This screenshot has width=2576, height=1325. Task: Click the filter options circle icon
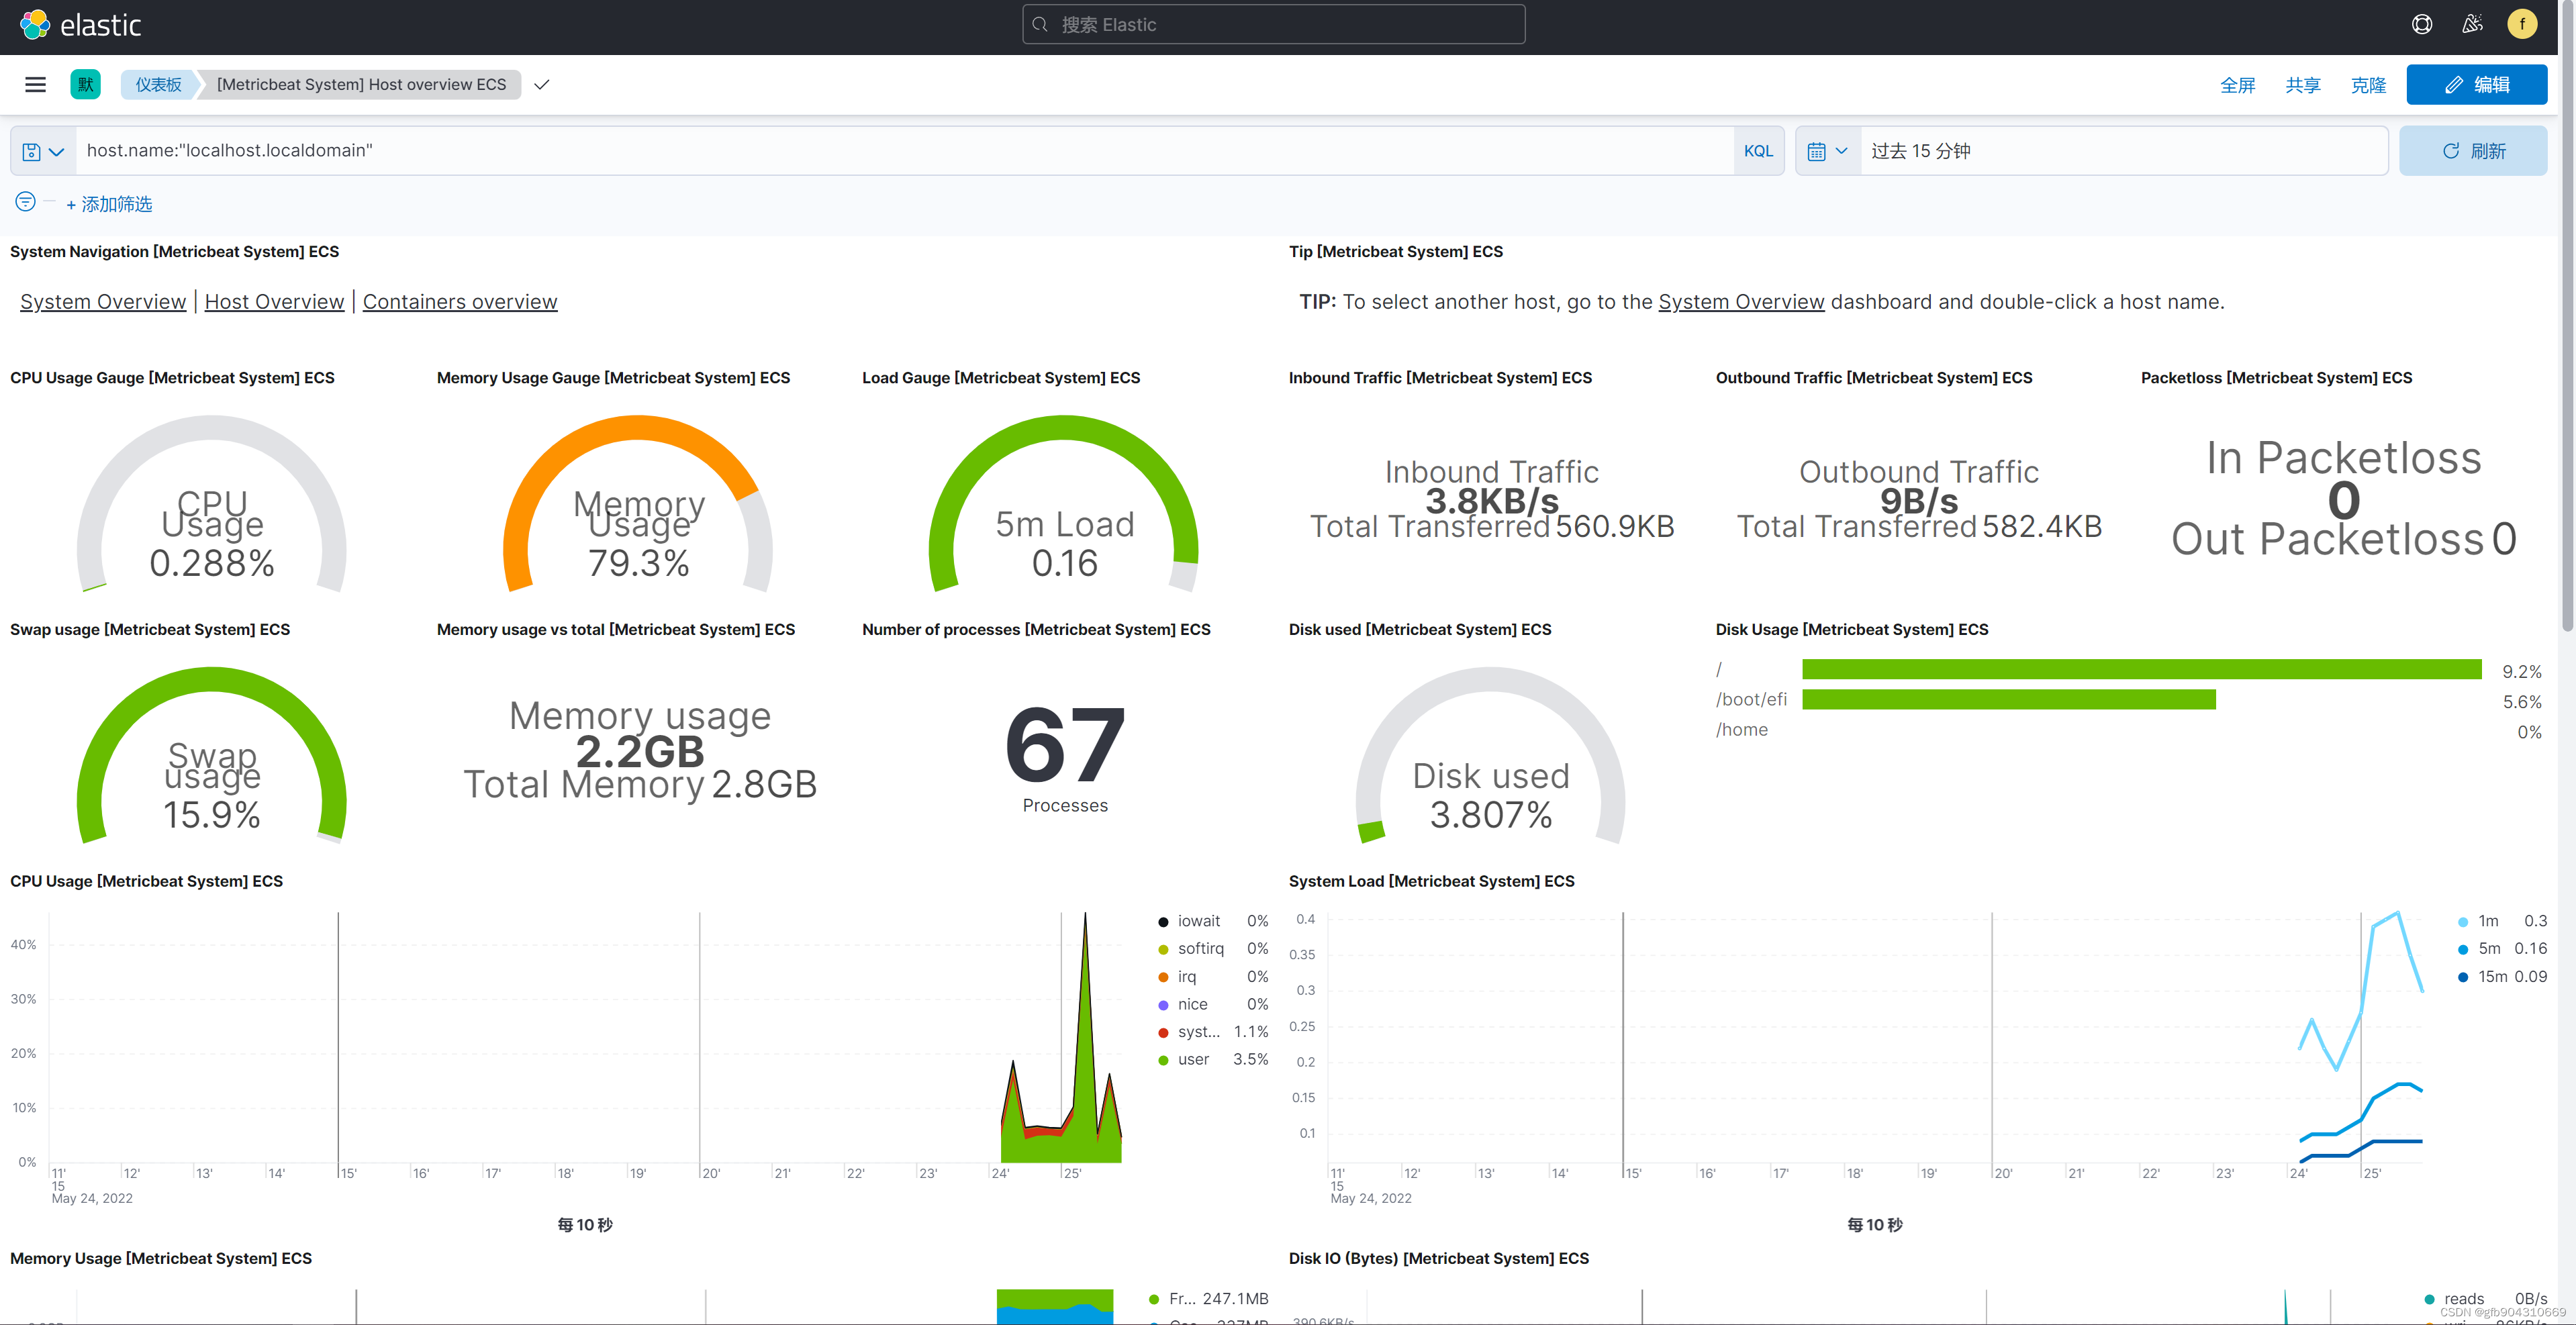click(x=25, y=202)
